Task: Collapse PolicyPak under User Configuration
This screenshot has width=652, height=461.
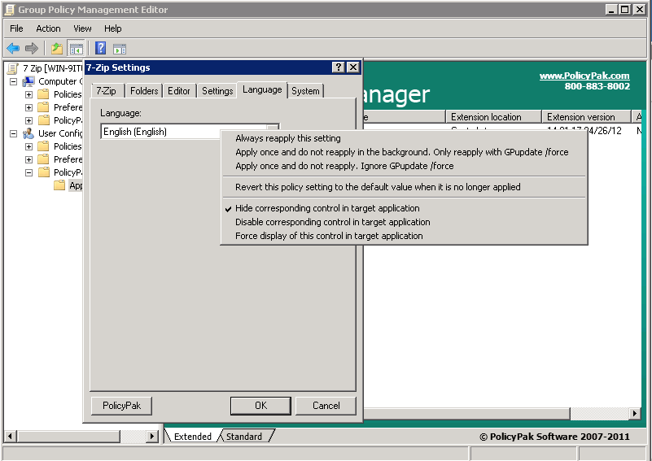Action: pos(28,172)
